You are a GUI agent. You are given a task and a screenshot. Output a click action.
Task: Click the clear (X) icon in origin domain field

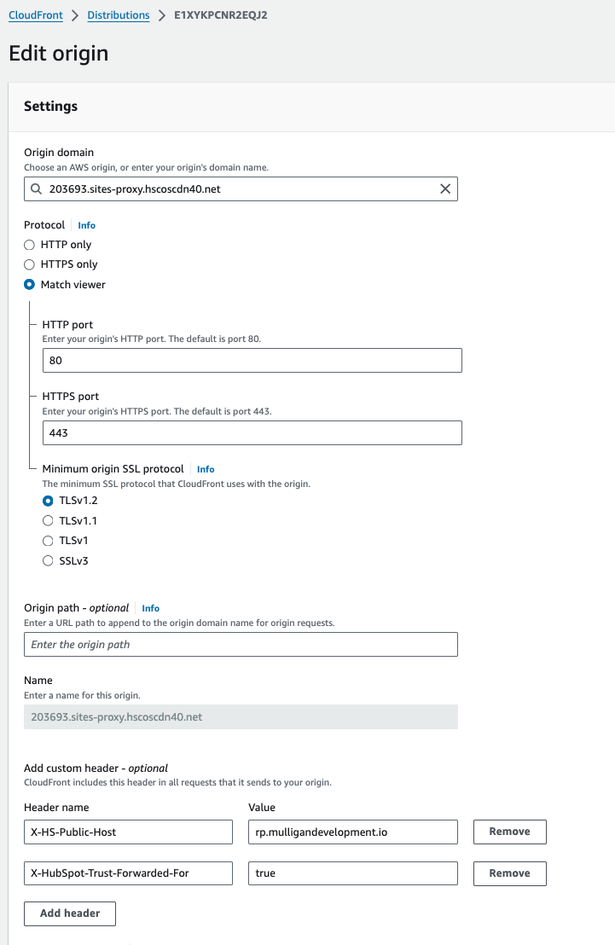point(444,188)
